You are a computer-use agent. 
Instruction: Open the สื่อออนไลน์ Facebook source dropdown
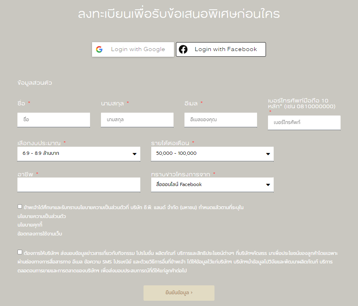[212, 184]
